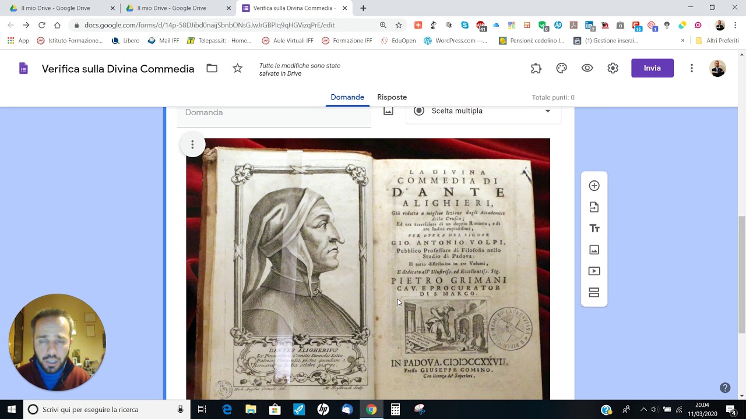Switch to first Il mio Drive tab
This screenshot has width=746, height=419.
(62, 8)
